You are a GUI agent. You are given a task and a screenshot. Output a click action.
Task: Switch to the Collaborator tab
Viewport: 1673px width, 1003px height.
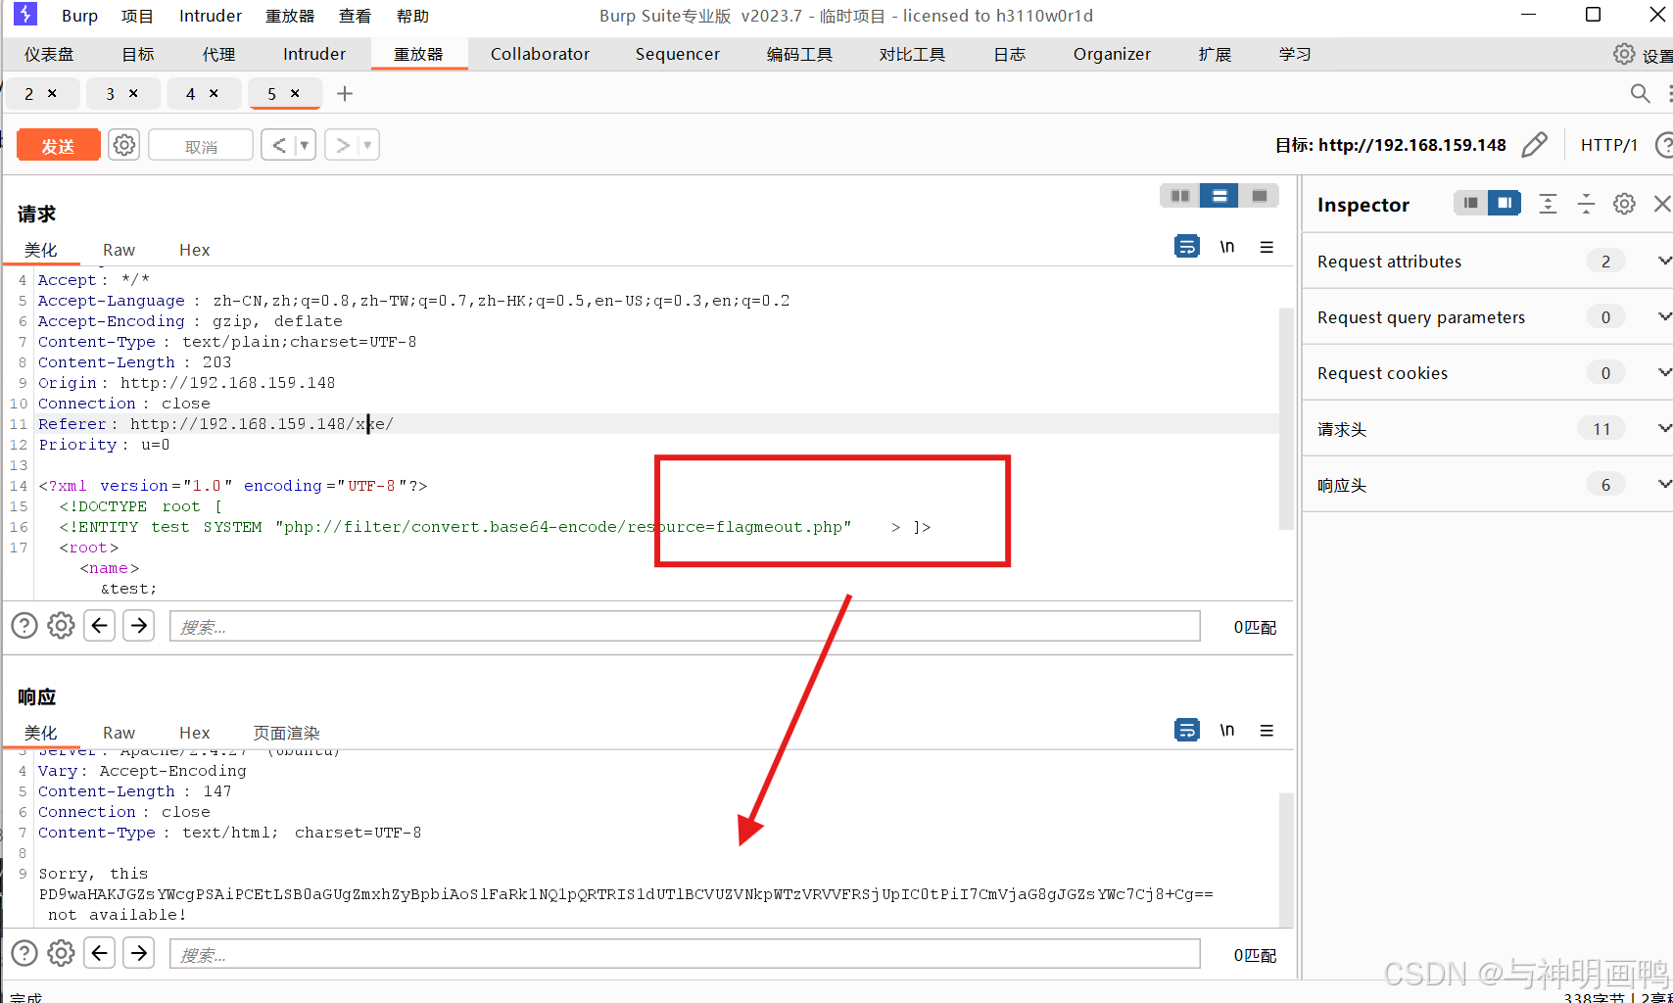tap(540, 54)
